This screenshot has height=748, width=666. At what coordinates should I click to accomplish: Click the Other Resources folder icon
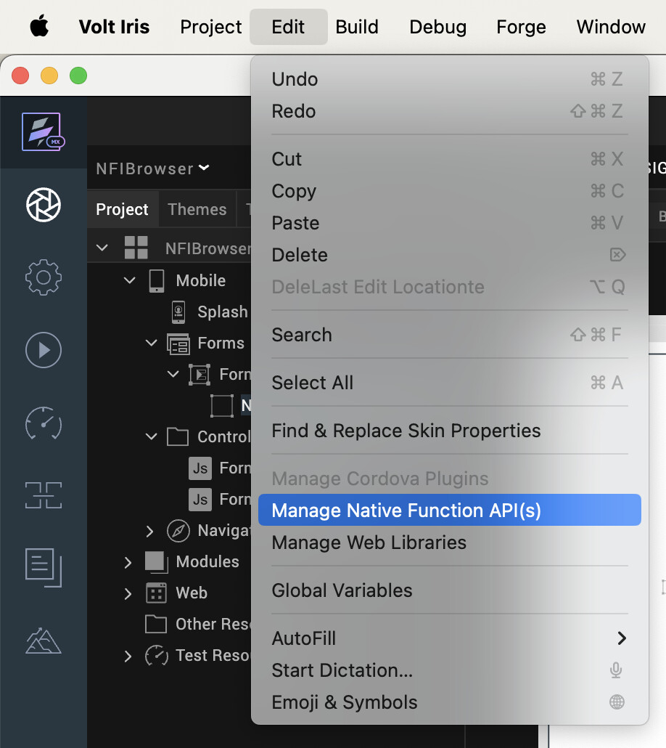156,624
